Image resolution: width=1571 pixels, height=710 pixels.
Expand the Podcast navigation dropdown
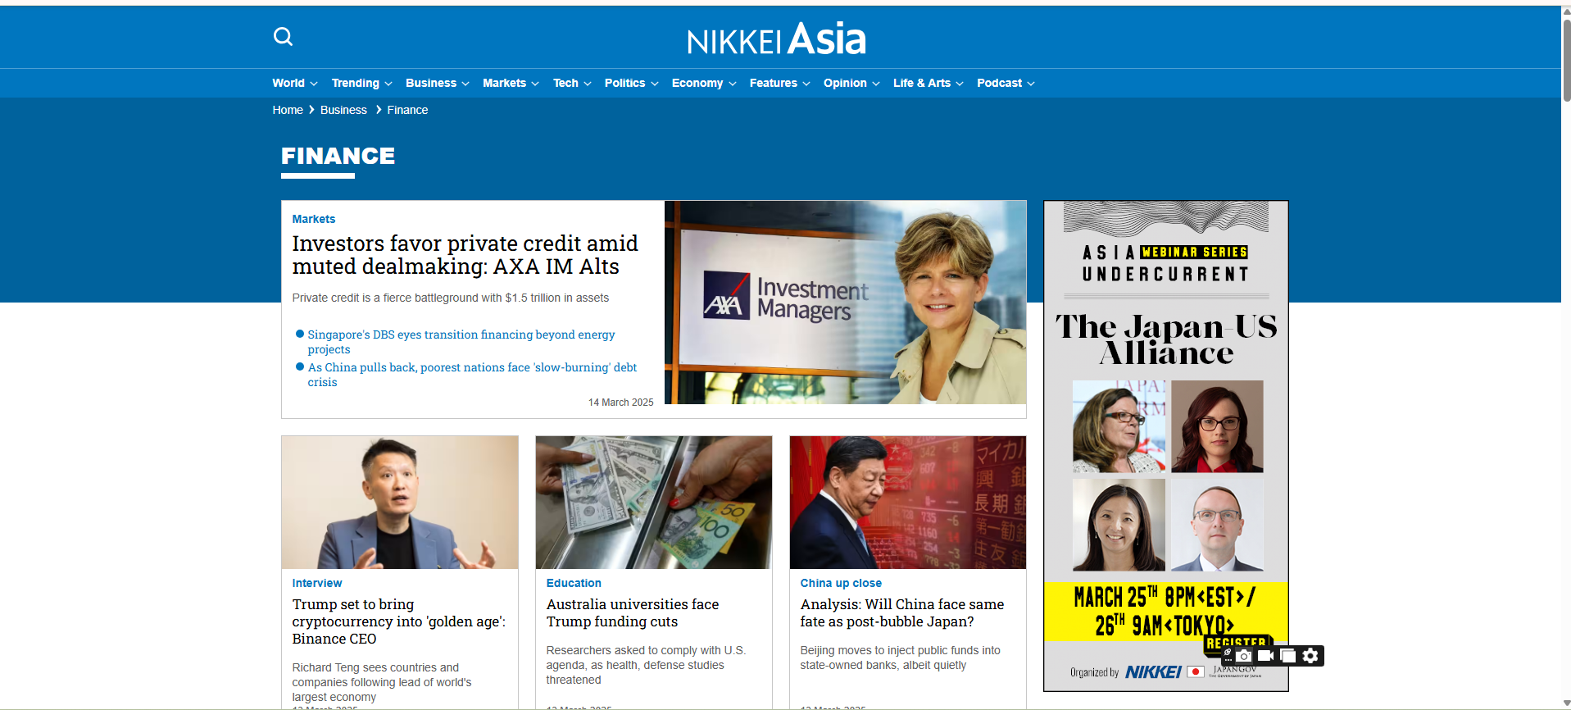1006,83
